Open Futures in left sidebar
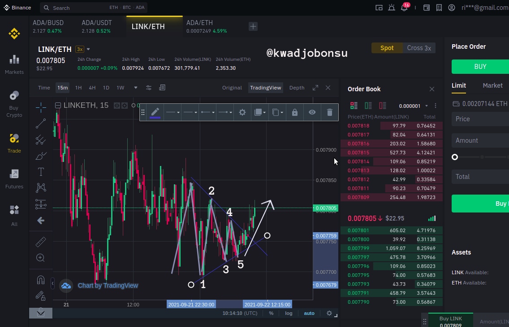The width and height of the screenshot is (509, 327). tap(14, 179)
